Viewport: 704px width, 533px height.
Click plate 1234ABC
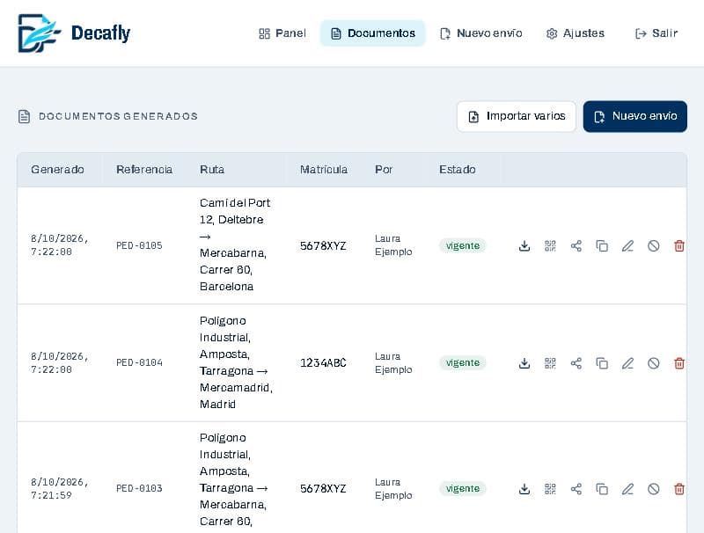tap(323, 363)
